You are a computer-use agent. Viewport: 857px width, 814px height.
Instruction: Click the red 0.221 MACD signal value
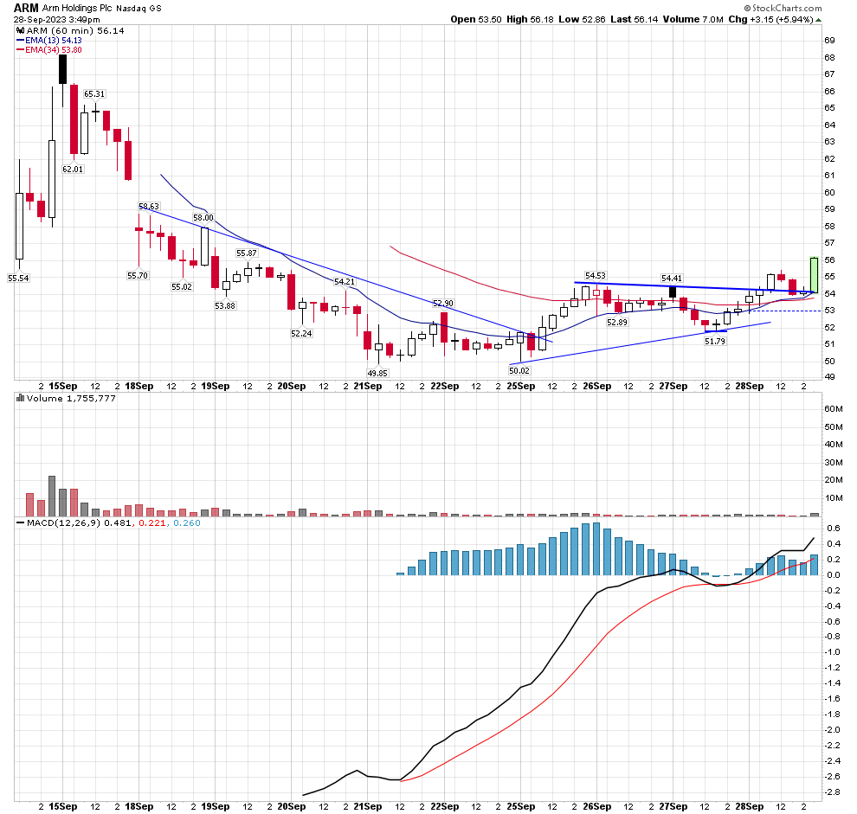[152, 522]
